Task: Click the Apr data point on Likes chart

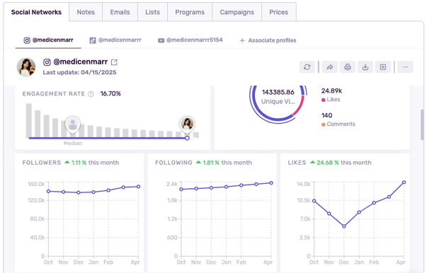Action: click(x=404, y=182)
